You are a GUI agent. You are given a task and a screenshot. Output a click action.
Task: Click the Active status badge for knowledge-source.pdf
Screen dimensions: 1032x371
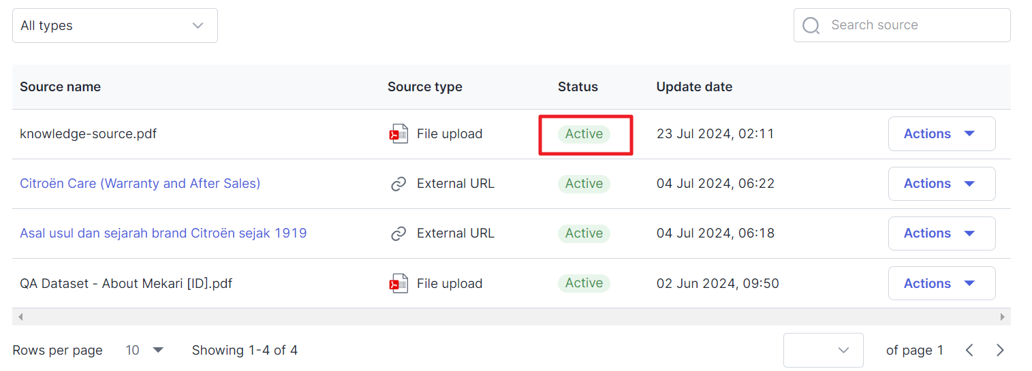tap(584, 134)
